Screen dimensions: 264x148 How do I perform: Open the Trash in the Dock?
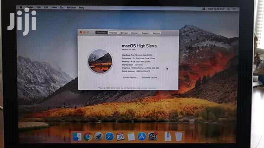coord(179,137)
